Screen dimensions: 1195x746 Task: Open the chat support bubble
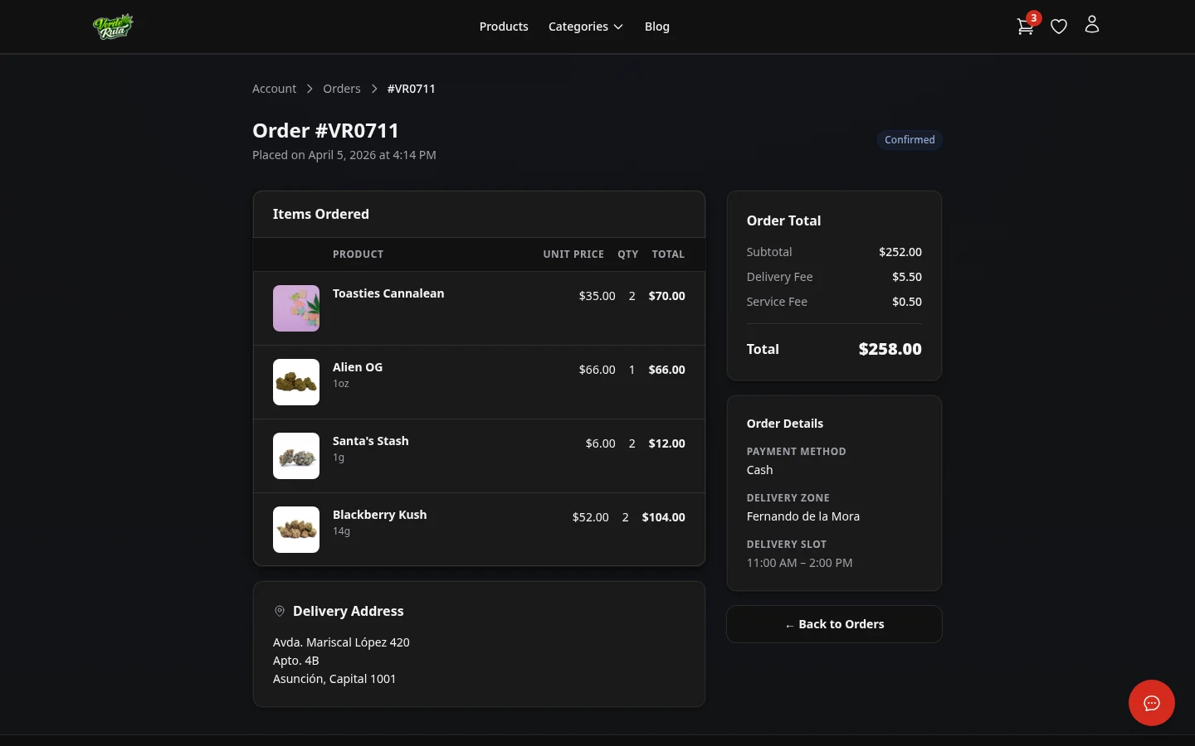coord(1152,703)
